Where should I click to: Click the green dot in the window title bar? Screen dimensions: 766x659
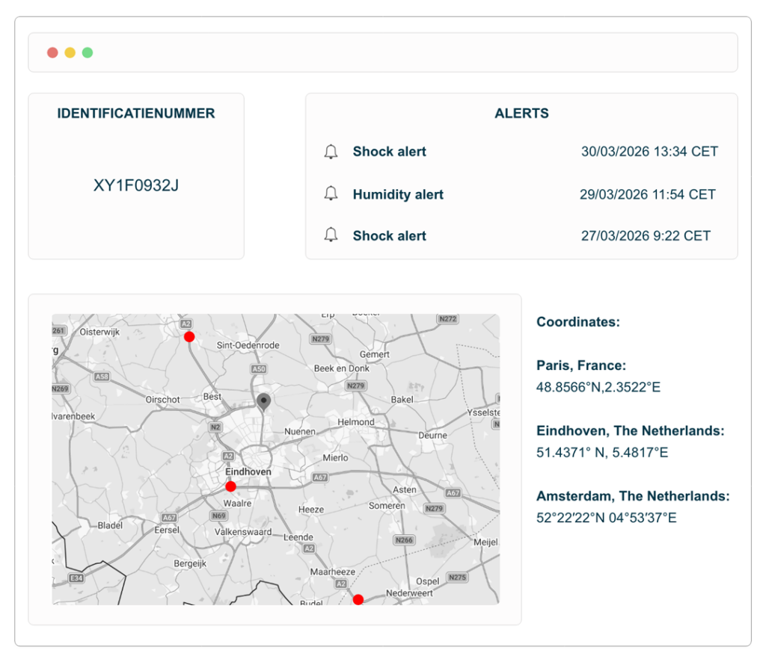click(88, 52)
